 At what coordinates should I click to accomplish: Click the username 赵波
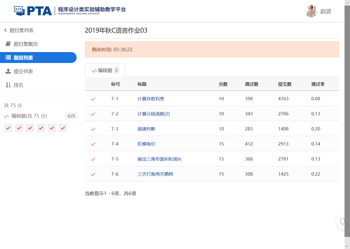coord(326,11)
